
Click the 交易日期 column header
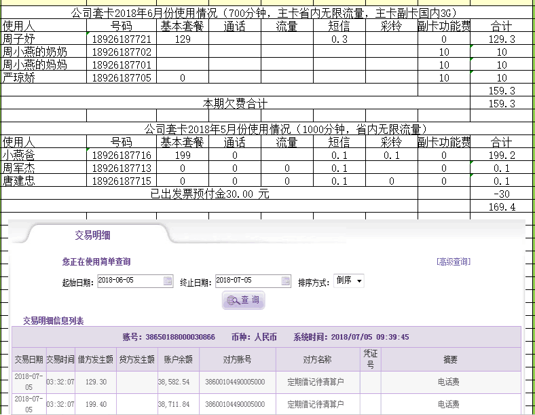29,359
